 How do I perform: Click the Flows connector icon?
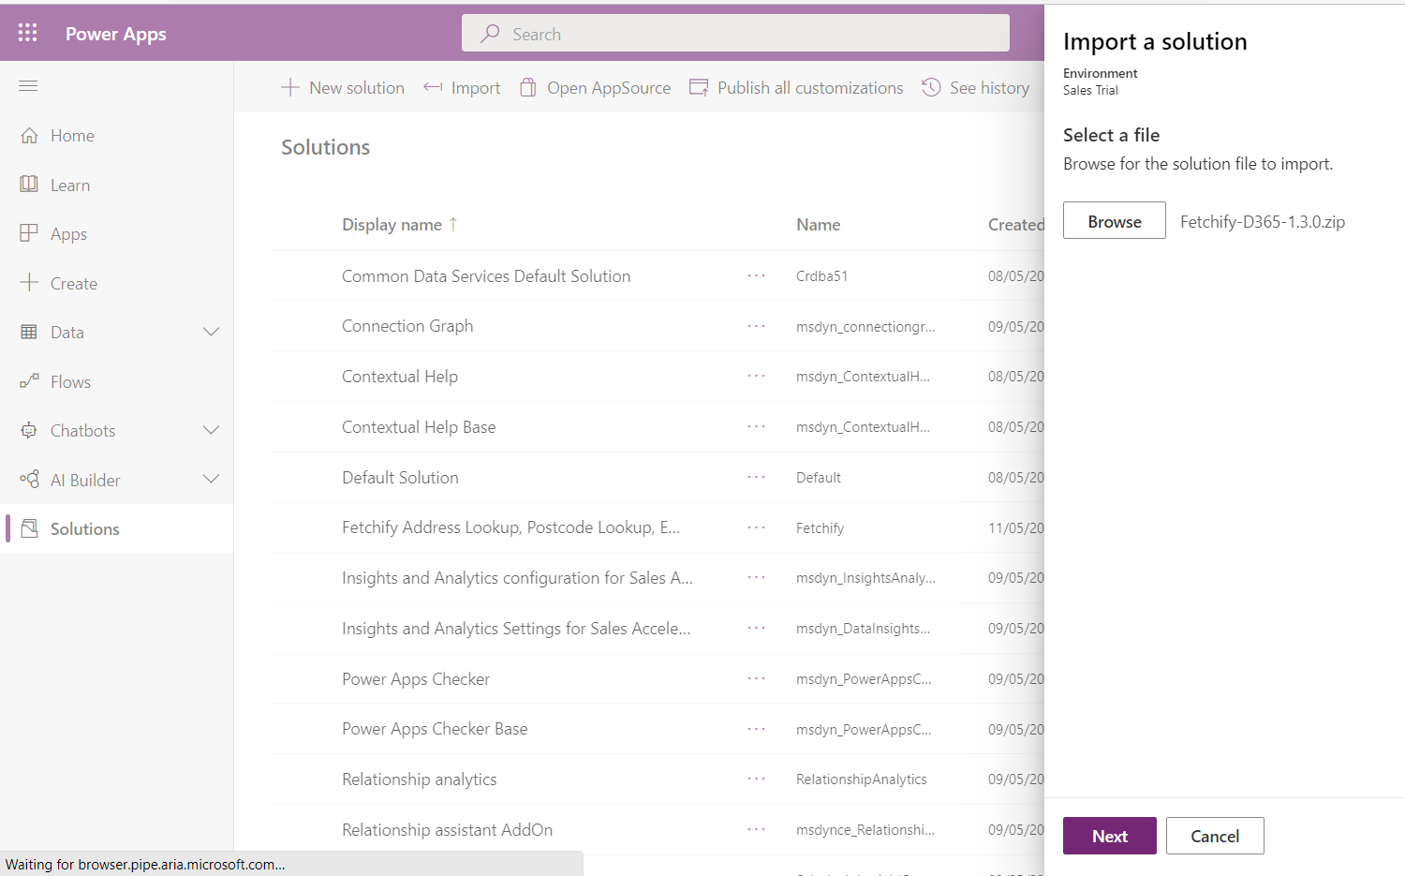[x=29, y=381]
